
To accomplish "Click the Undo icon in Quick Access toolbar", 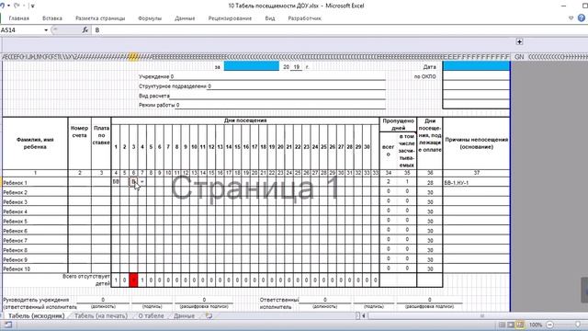I will [x=2, y=6].
